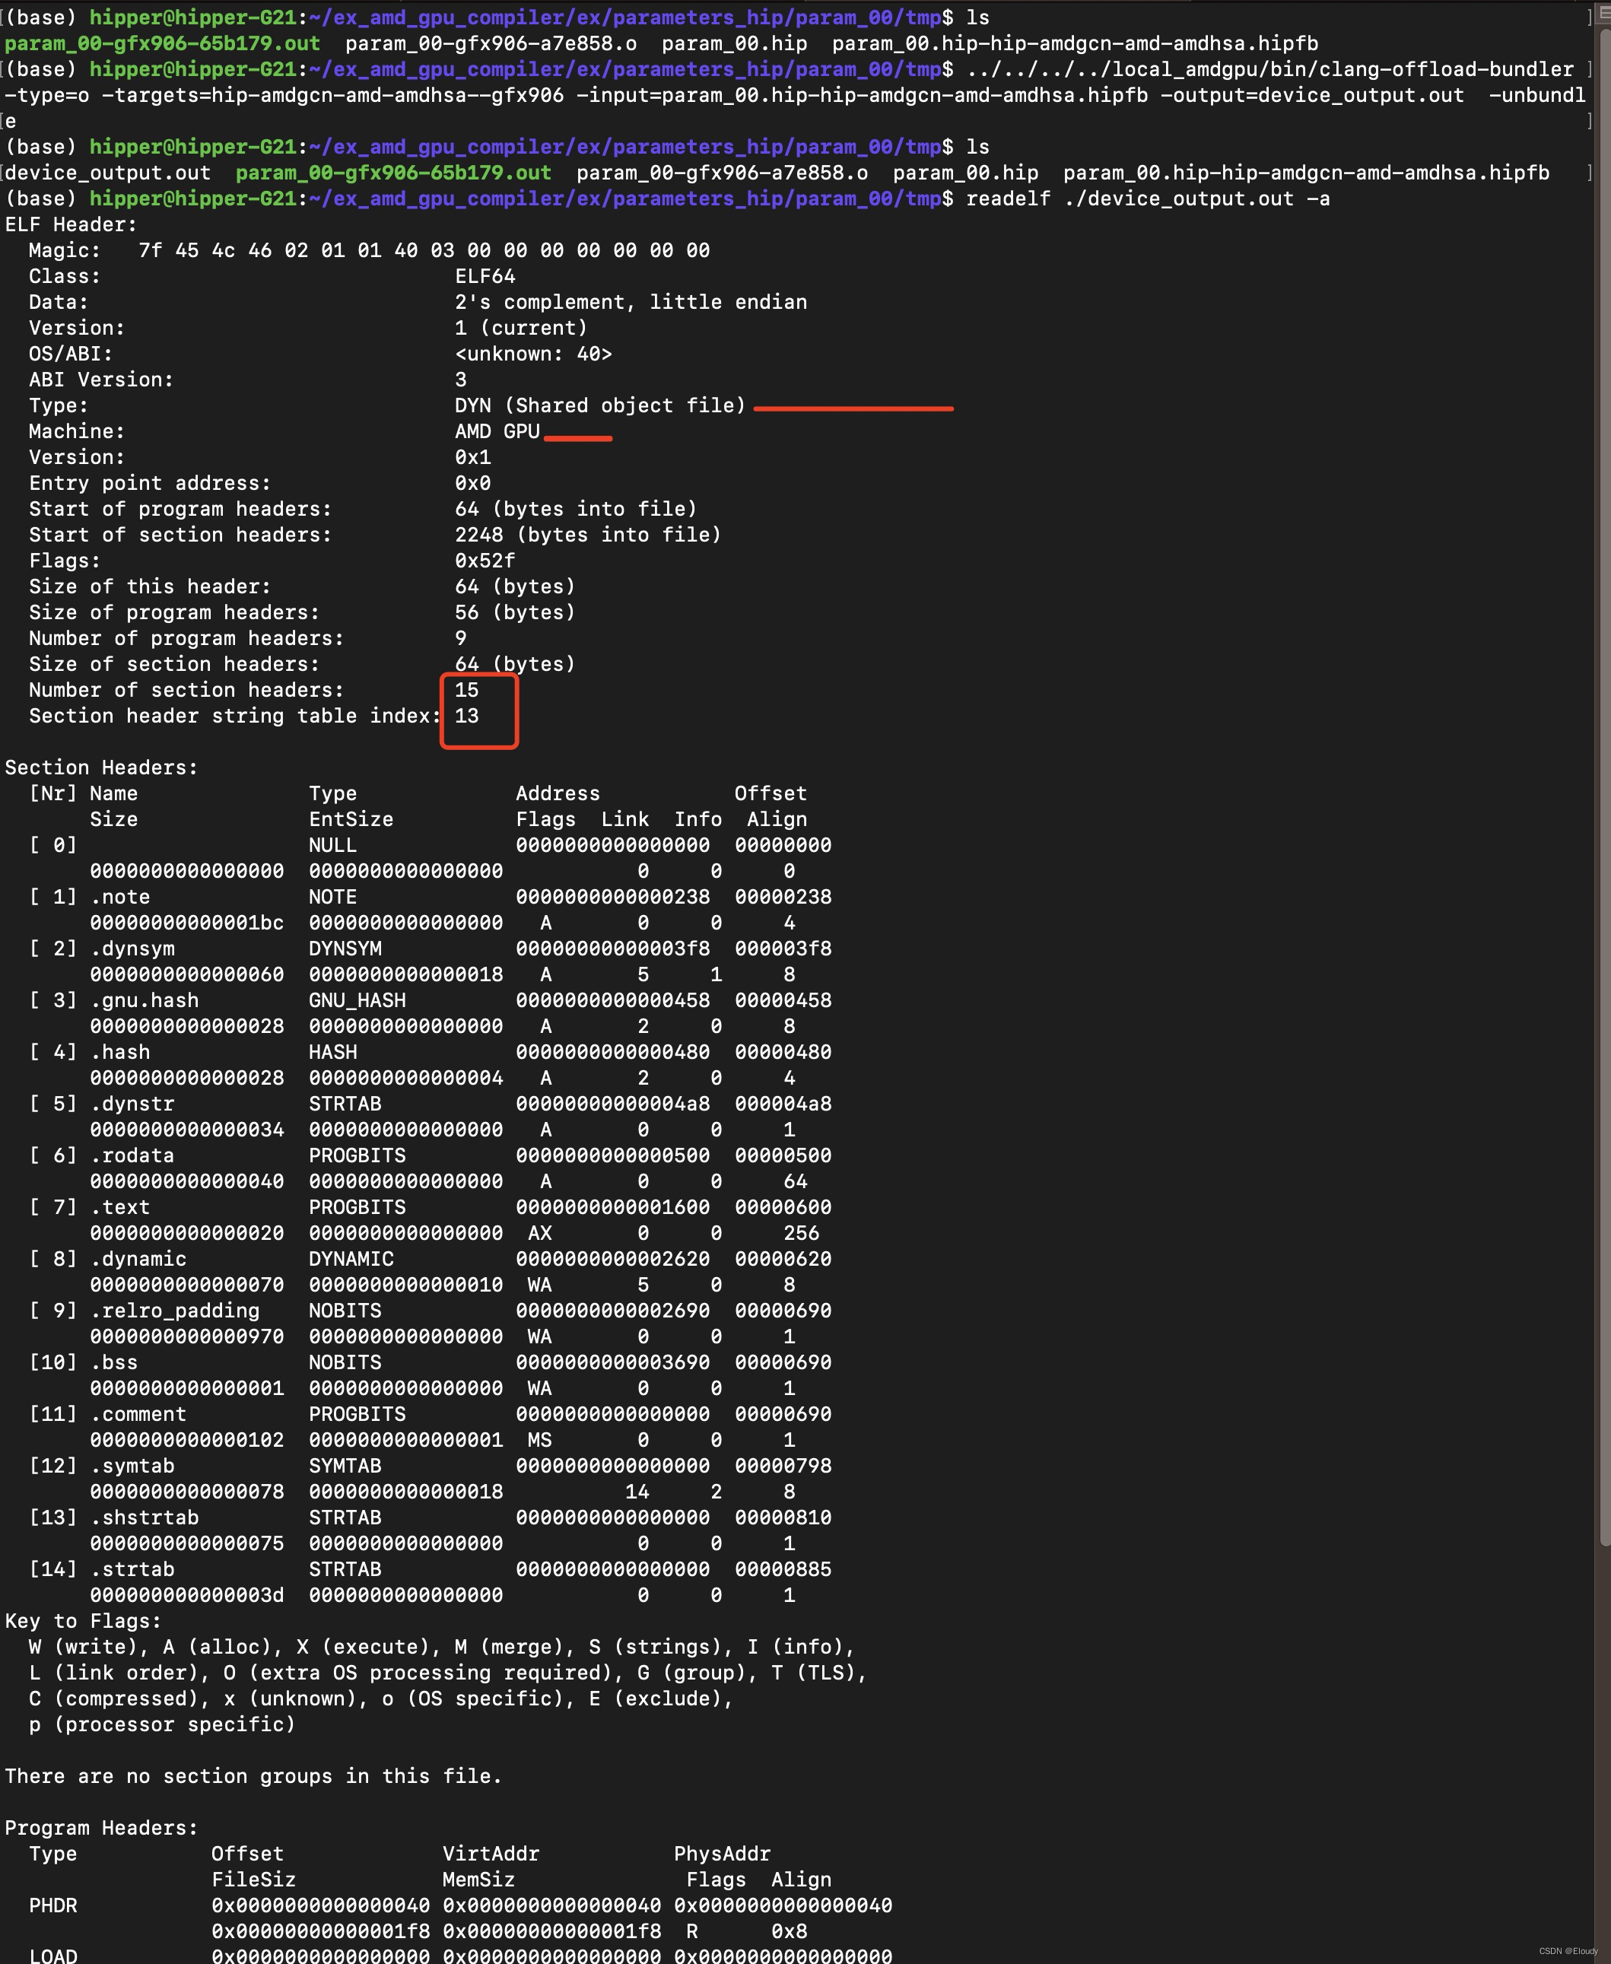Click the '.bss' section name
The image size is (1611, 1964).
pos(113,1362)
